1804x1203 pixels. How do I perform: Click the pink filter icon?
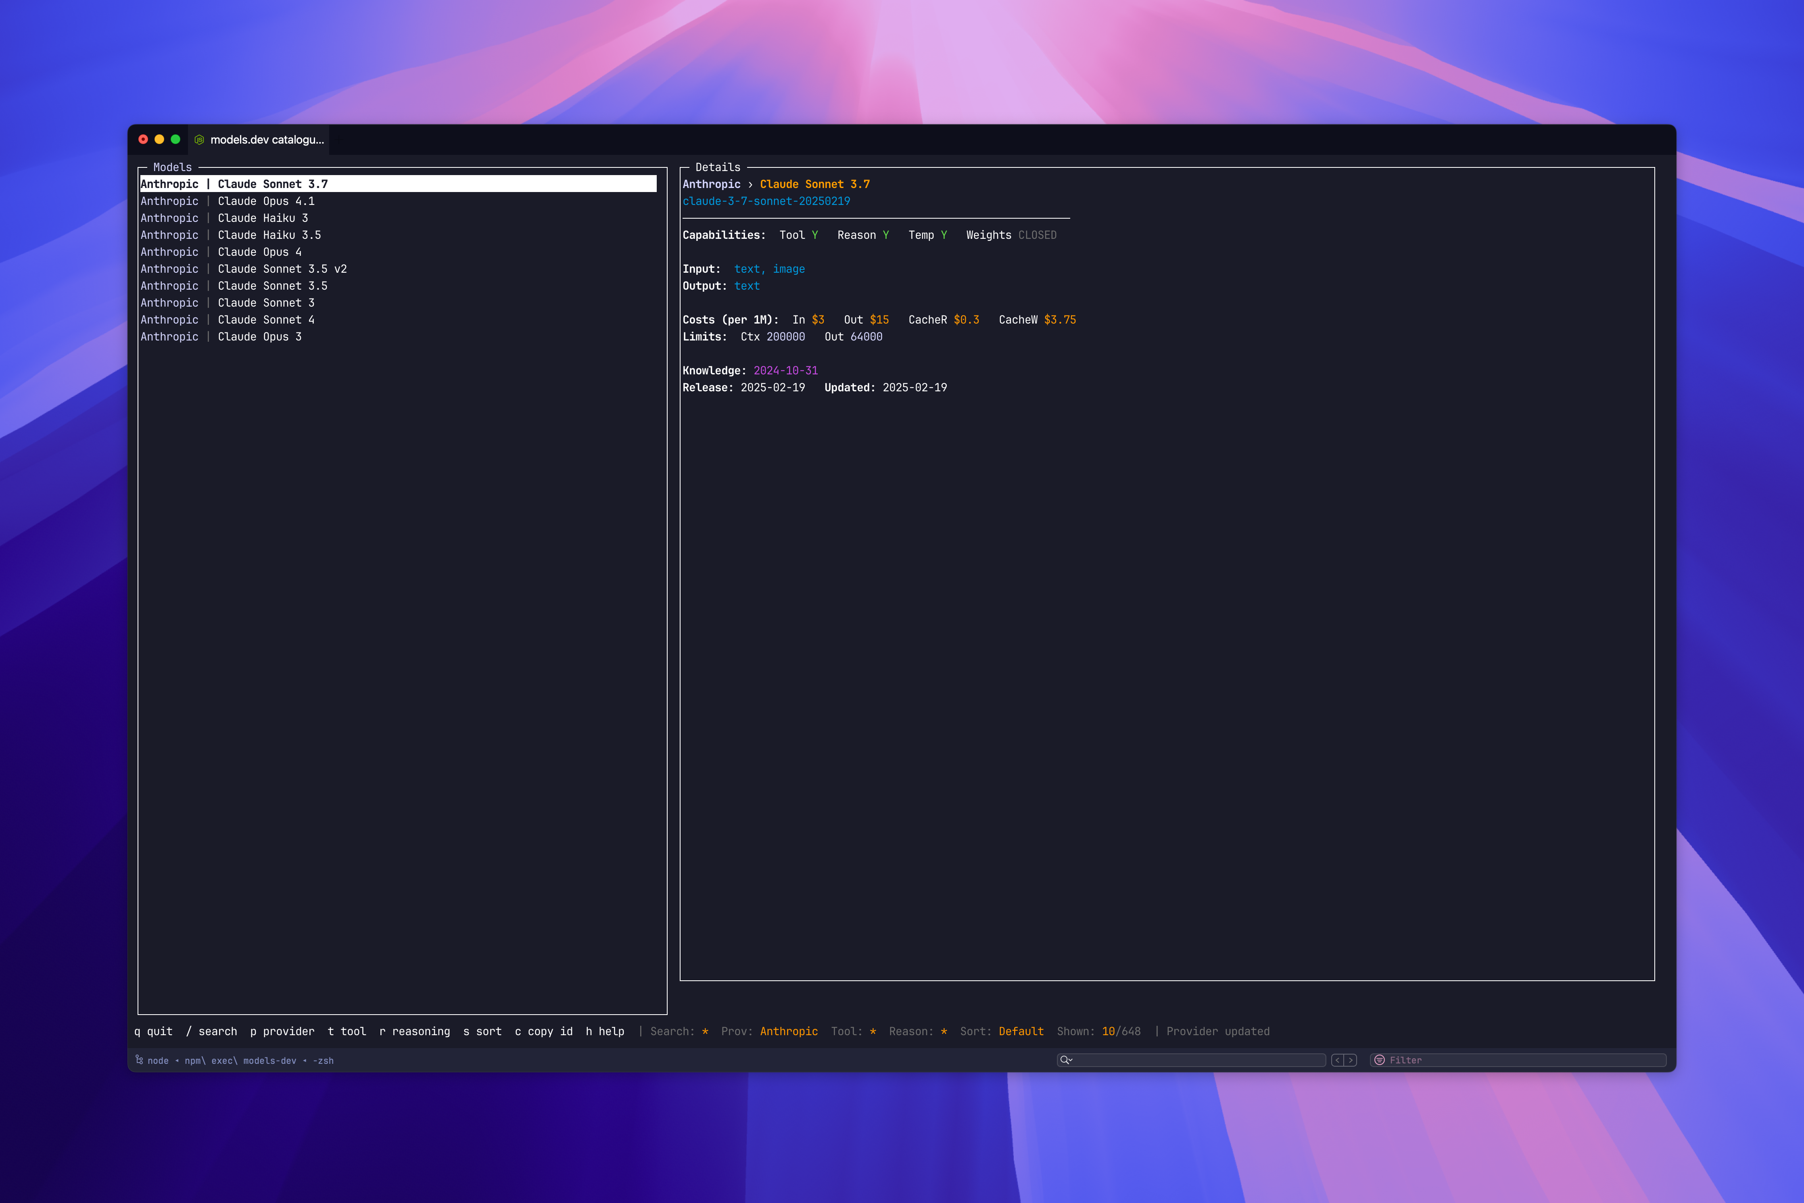click(x=1379, y=1060)
